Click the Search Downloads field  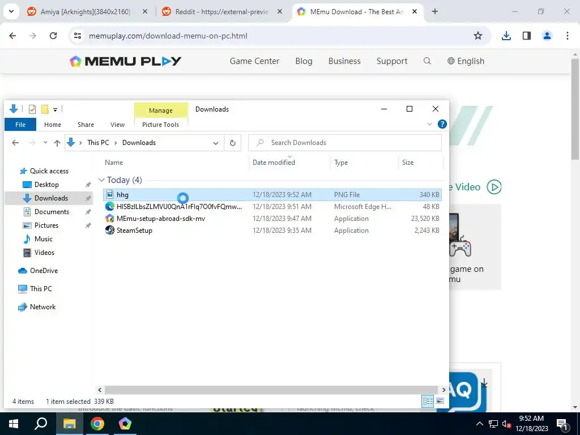coord(345,143)
